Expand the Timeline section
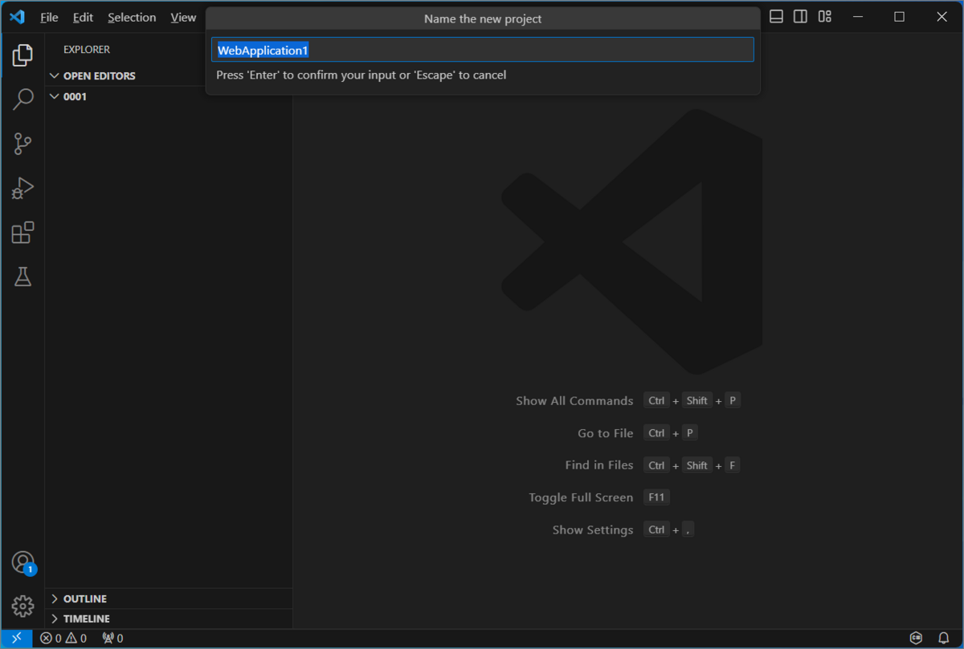 point(169,619)
